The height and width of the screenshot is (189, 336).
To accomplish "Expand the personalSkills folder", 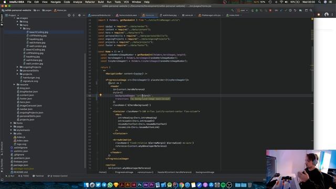I will pyautogui.click(x=17, y=70).
